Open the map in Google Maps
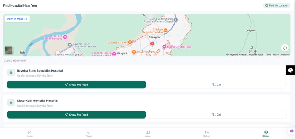This screenshot has height=139, width=295. coord(17,19)
